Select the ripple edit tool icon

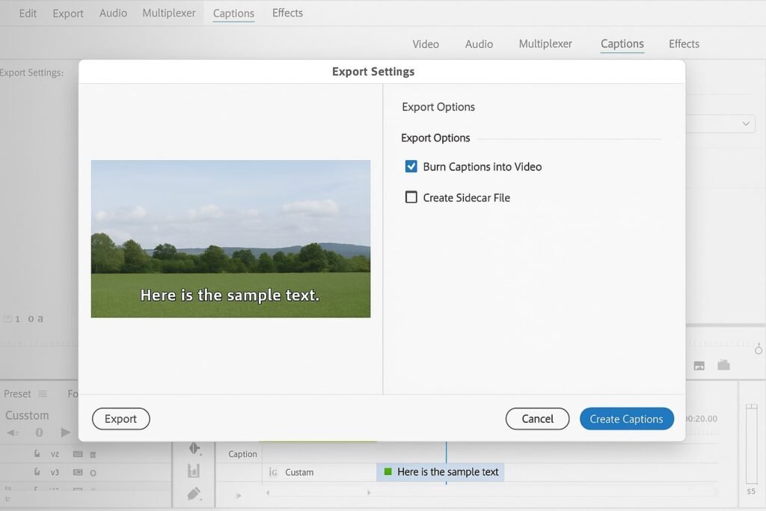point(194,449)
